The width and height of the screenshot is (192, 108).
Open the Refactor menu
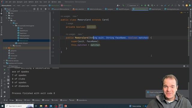pos(31,2)
